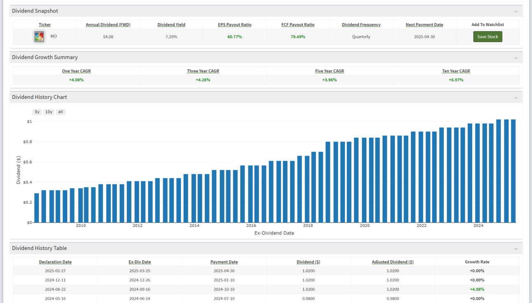
Task: Click the last dividend bar in chart
Action: 513,171
